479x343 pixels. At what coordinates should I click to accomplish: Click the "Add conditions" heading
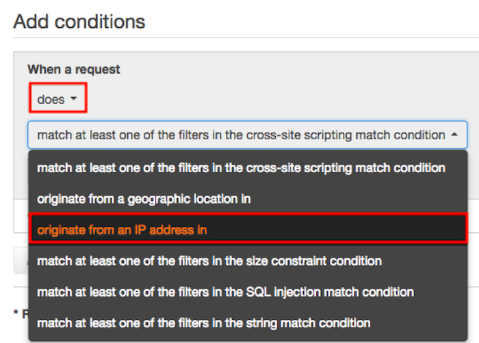[x=79, y=21]
